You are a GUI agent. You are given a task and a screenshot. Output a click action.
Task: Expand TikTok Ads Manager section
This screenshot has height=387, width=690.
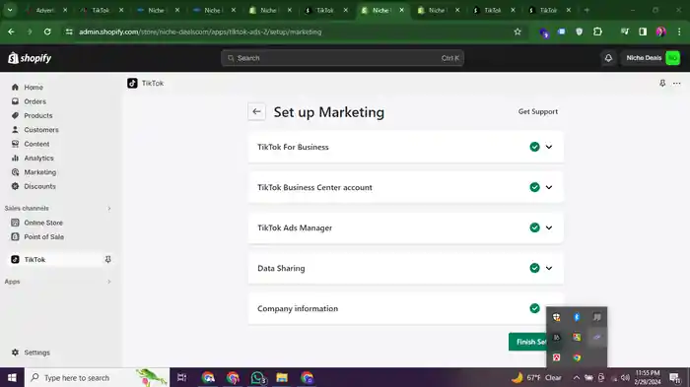549,227
